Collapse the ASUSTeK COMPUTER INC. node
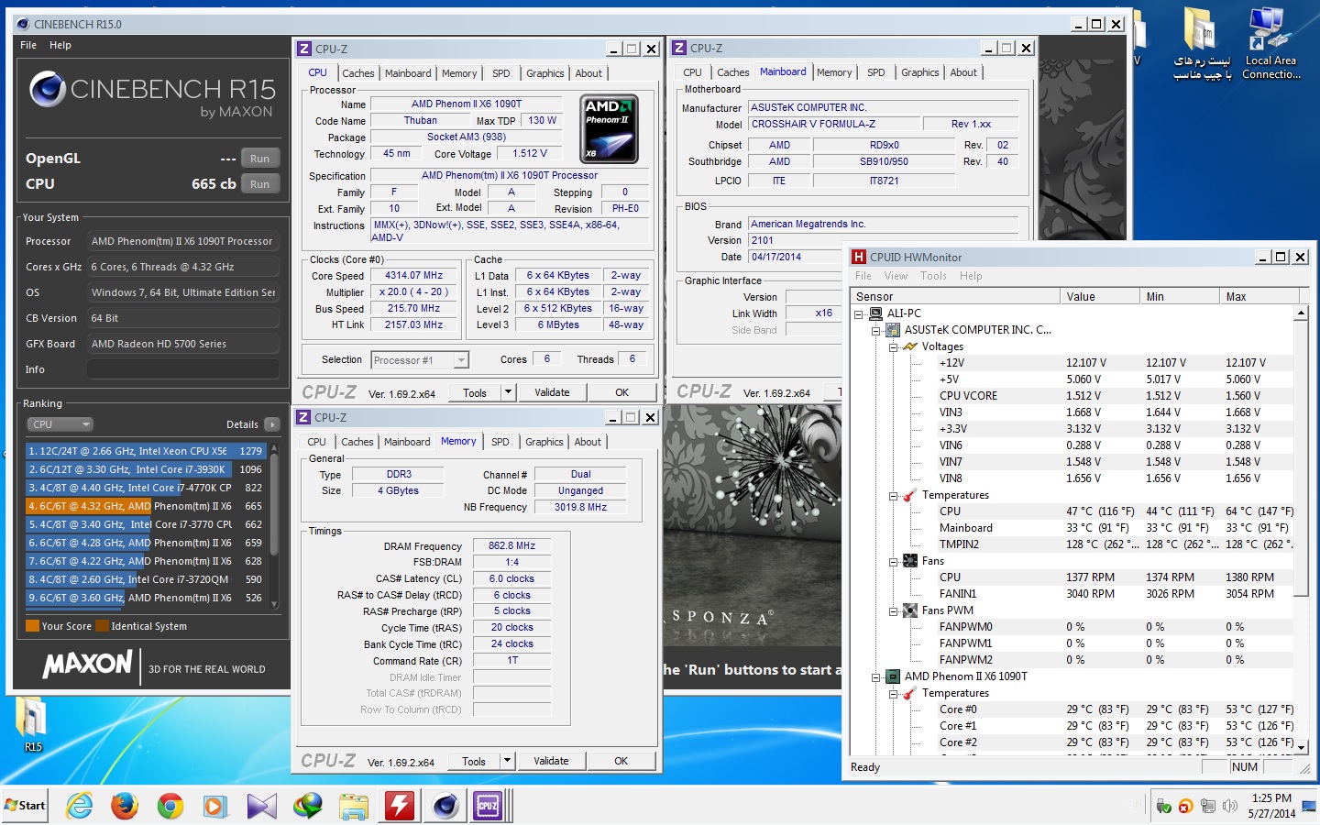The height and width of the screenshot is (825, 1320). [876, 331]
